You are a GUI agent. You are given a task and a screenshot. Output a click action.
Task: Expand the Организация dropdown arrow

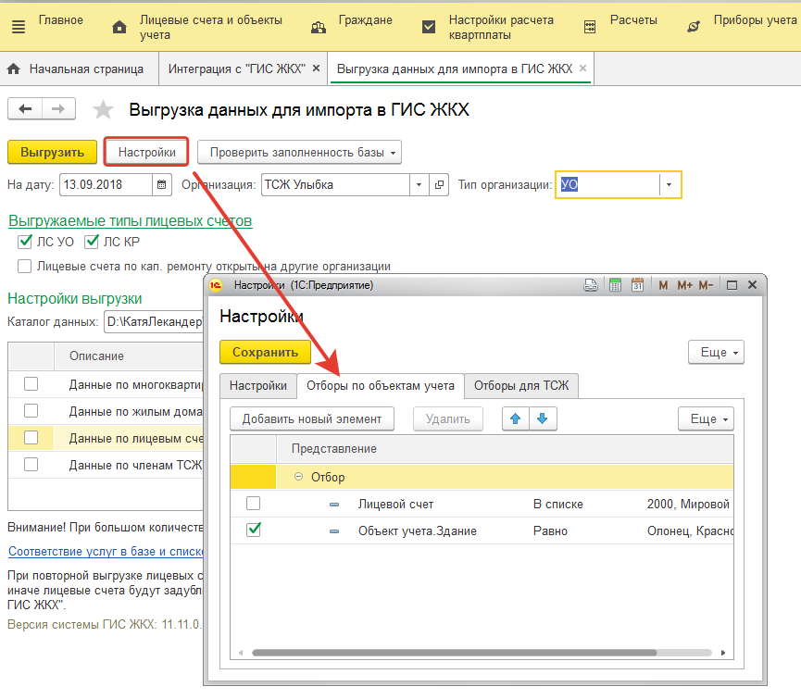tap(419, 185)
